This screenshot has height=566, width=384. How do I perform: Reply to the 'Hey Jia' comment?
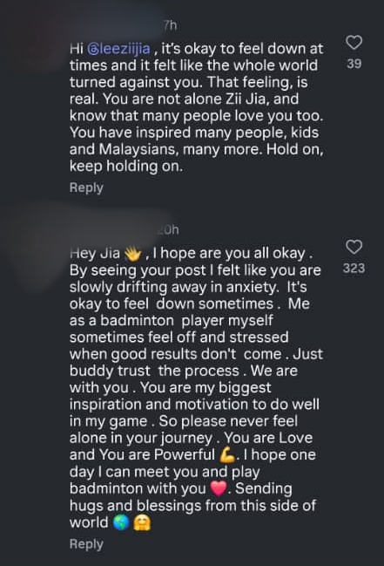(x=86, y=543)
